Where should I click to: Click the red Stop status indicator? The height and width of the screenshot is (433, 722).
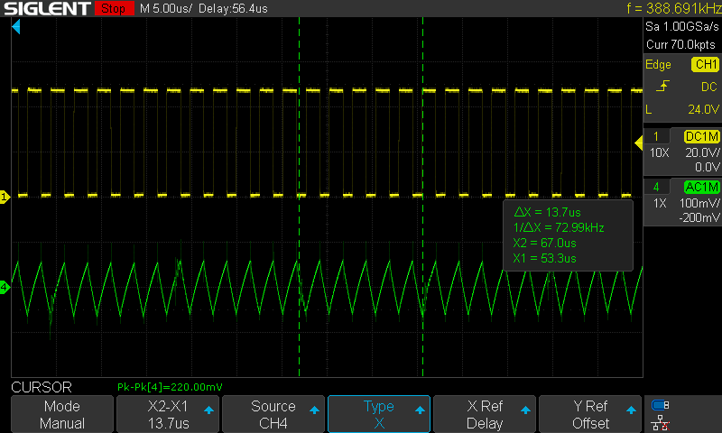click(114, 8)
